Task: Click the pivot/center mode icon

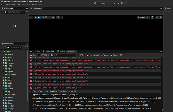Action: click(x=58, y=17)
